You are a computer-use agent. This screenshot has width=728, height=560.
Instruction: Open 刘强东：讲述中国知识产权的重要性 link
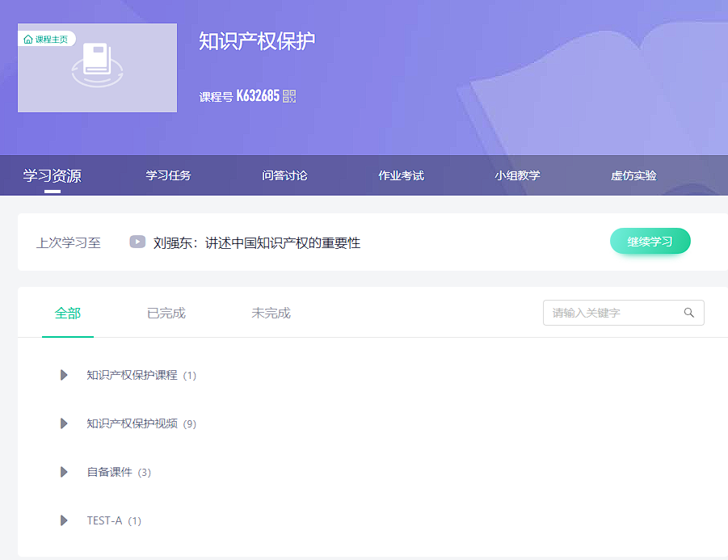[257, 243]
